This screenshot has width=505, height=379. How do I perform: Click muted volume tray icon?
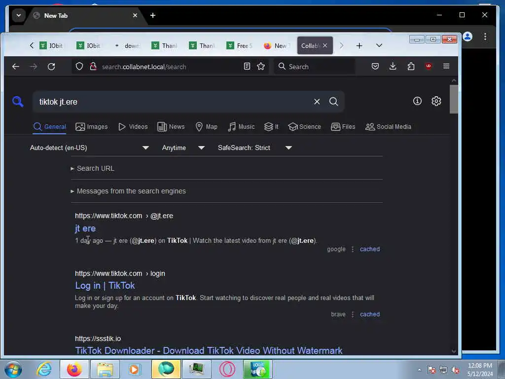point(455,370)
